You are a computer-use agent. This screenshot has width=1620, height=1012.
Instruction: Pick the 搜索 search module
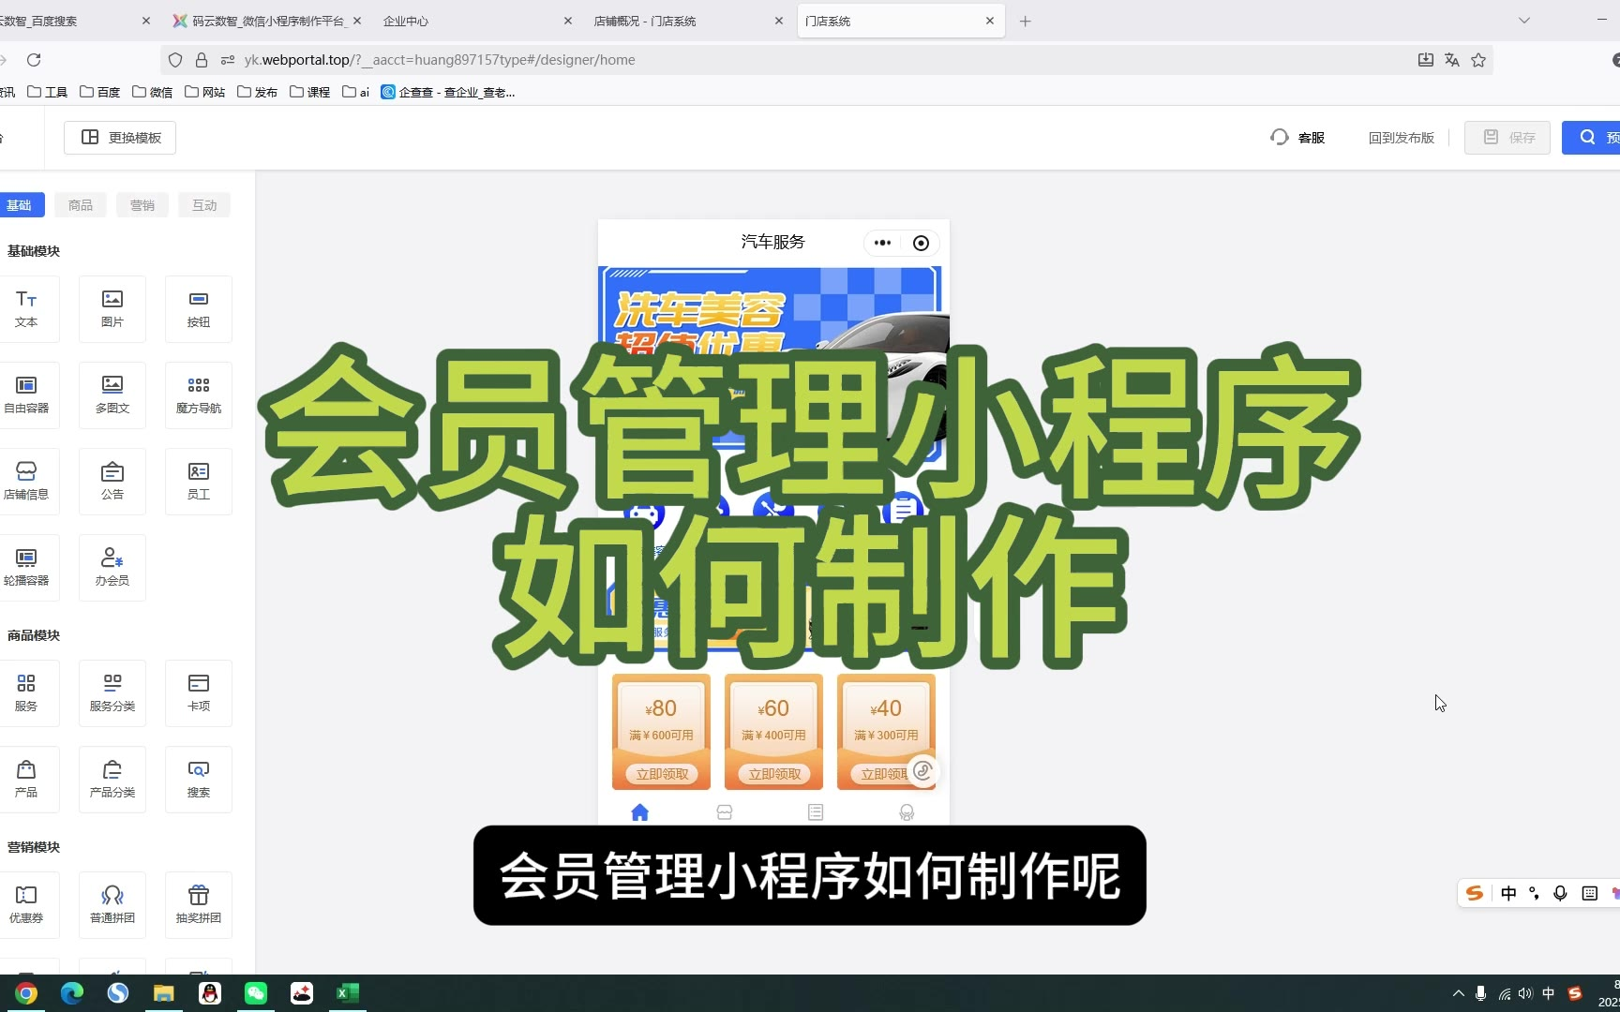[199, 779]
